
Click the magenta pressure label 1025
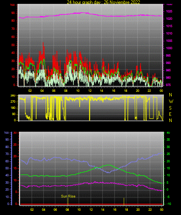pos(169,11)
